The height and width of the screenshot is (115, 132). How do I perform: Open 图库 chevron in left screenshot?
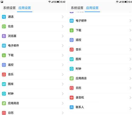pyautogui.click(x=63, y=84)
